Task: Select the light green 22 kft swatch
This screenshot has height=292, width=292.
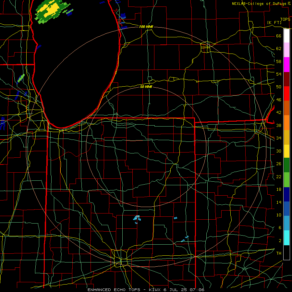Action: tap(286, 180)
